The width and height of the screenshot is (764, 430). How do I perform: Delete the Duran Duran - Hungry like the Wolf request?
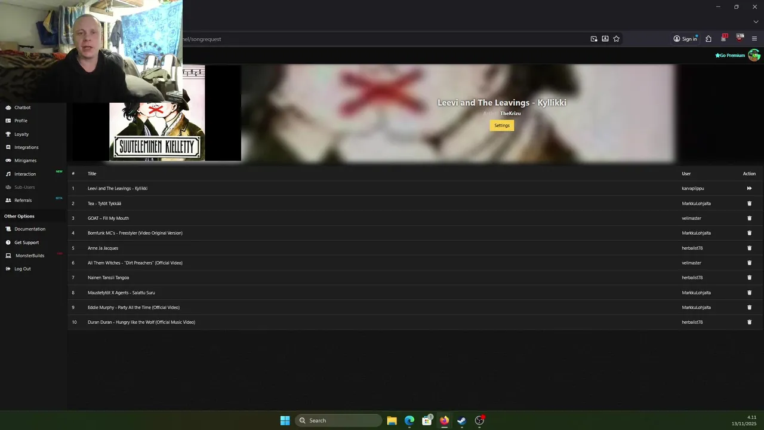750,322
